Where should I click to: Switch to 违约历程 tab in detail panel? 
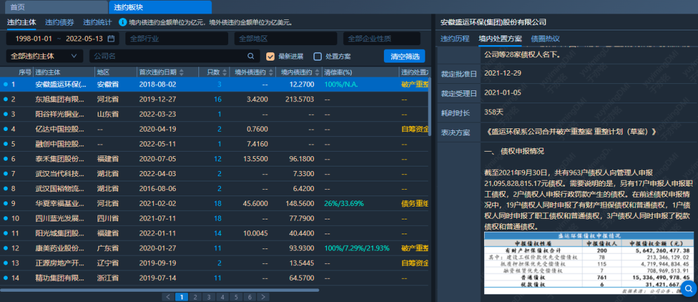(455, 39)
